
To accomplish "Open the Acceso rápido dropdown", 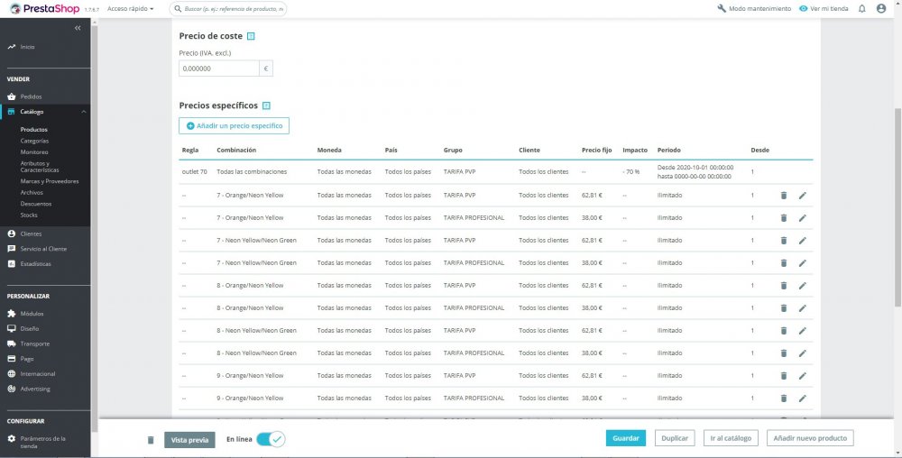I will pyautogui.click(x=131, y=9).
